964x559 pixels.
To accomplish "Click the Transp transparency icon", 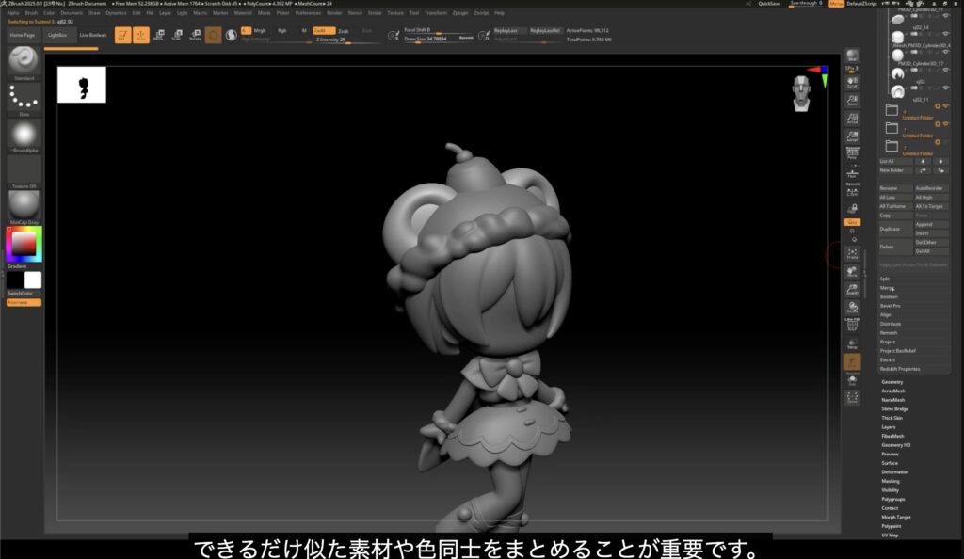I will click(852, 343).
